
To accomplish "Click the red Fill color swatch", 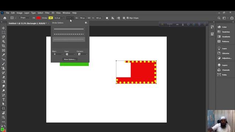I will click(38, 18).
